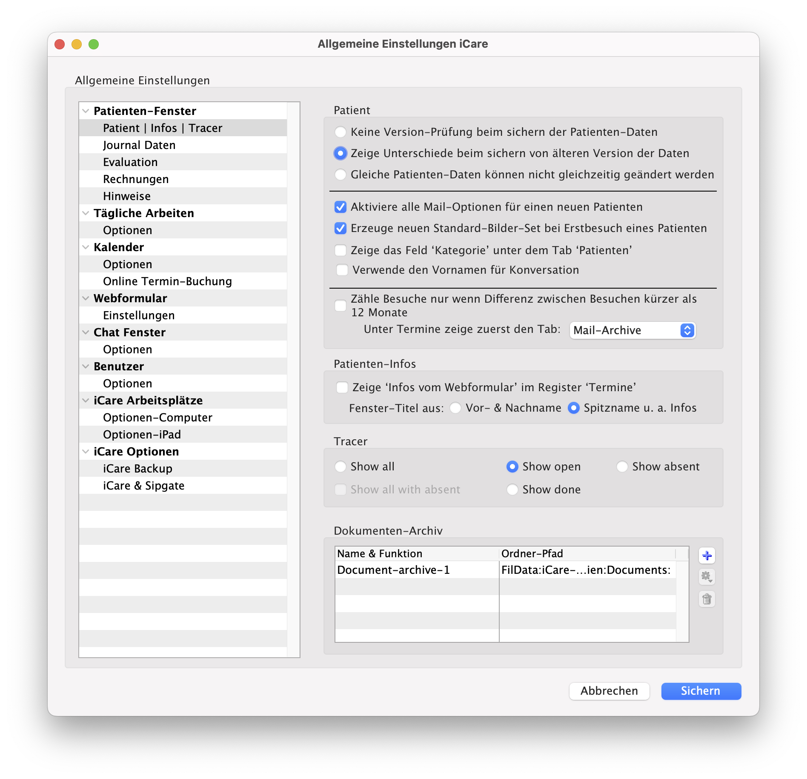This screenshot has width=807, height=779.
Task: Open the Mail-Archive tab dropdown
Action: (x=632, y=330)
